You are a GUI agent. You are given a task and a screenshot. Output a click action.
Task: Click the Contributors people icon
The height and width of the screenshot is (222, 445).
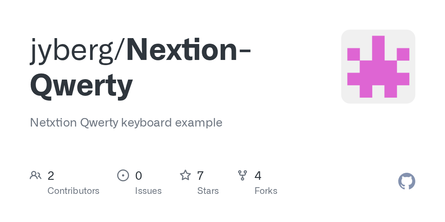point(36,175)
